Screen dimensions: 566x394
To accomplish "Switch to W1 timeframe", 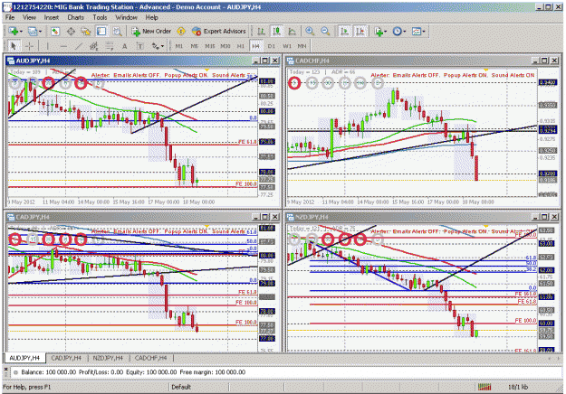I will click(286, 46).
